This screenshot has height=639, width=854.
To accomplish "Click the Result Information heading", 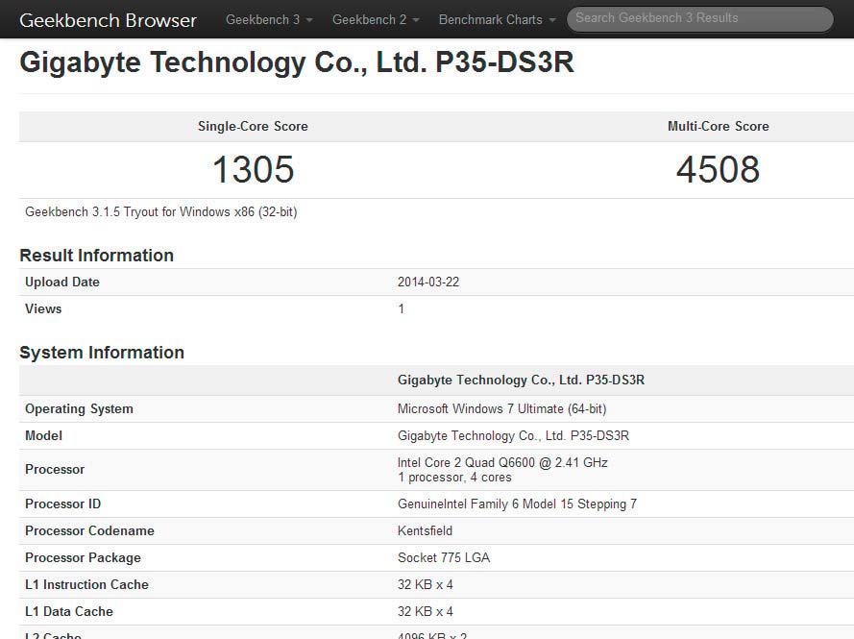I will [x=96, y=255].
